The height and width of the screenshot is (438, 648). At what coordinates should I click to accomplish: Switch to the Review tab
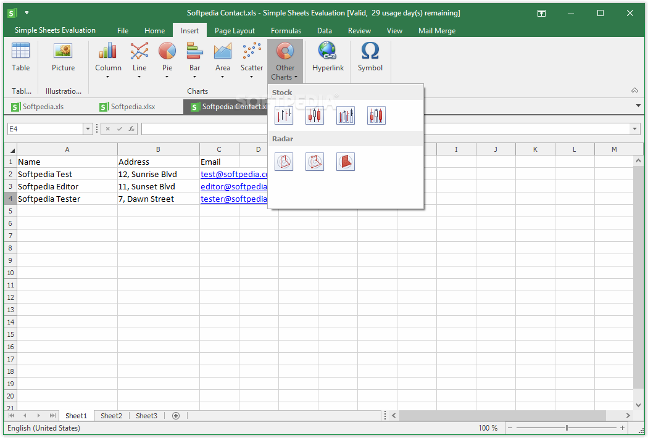click(359, 31)
